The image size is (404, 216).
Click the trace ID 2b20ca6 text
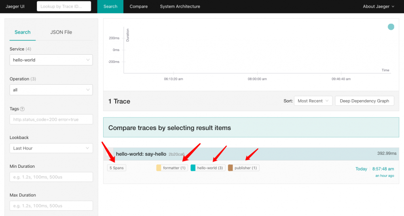176,154
